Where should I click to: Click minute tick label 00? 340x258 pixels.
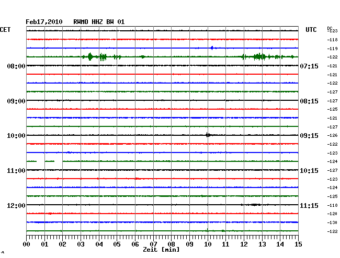click(27, 244)
